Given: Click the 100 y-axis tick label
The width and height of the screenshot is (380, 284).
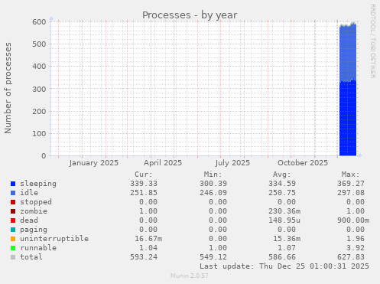Looking at the screenshot, I should click(39, 134).
